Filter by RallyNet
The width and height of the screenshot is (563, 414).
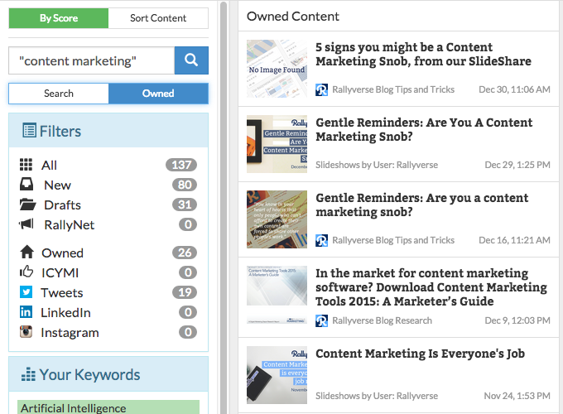70,224
